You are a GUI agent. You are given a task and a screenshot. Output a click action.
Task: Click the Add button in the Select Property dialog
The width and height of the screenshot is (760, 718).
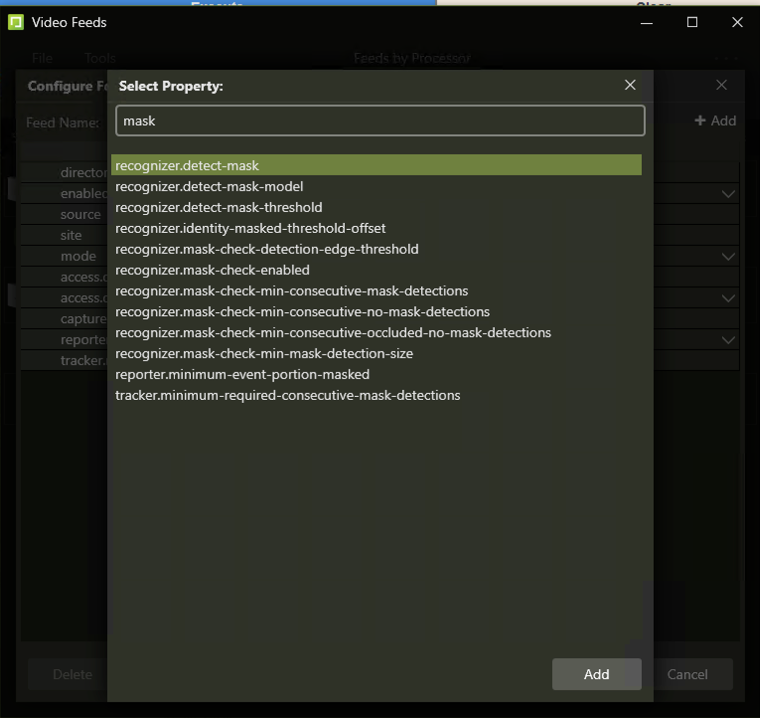[x=596, y=674]
